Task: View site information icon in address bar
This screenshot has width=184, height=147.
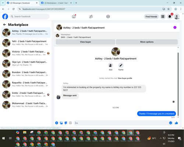Action: coord(20,9)
